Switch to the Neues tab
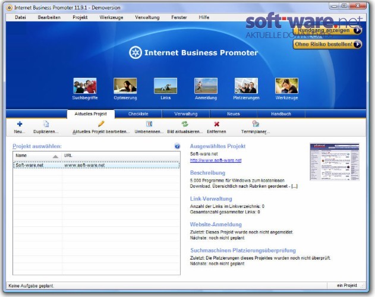 coord(234,114)
